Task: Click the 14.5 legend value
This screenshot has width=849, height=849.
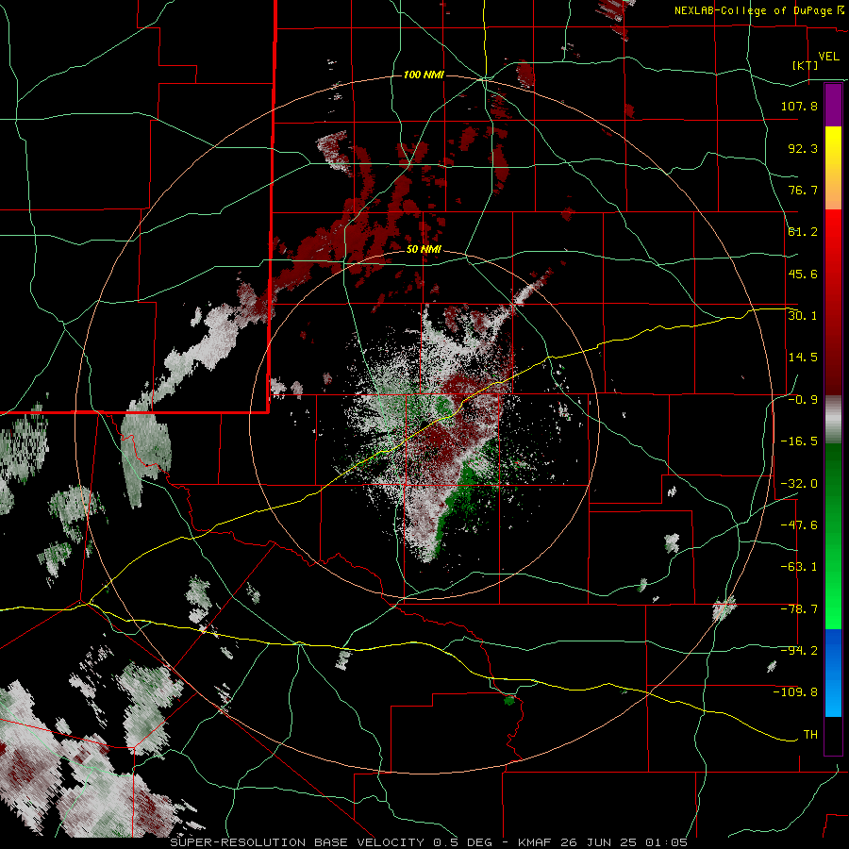Action: (803, 358)
